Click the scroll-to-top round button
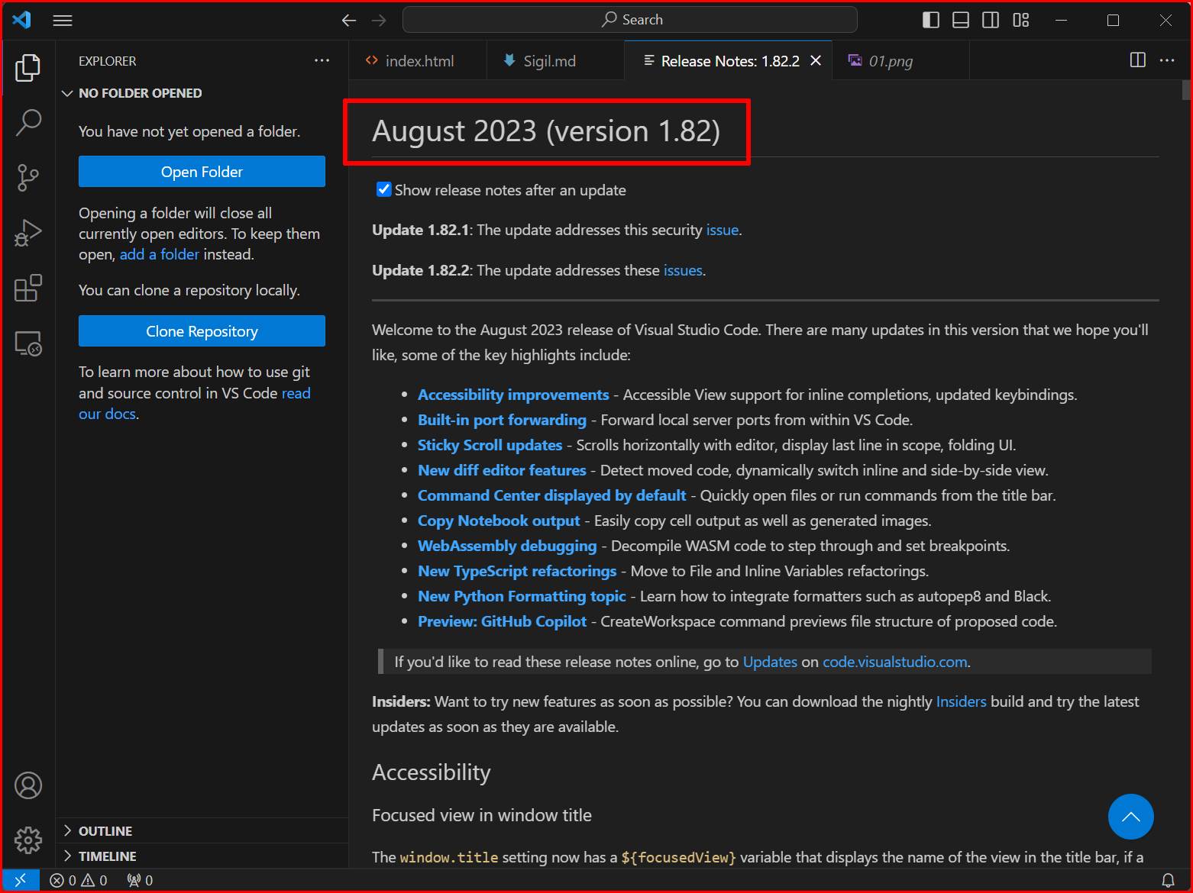 (x=1131, y=817)
